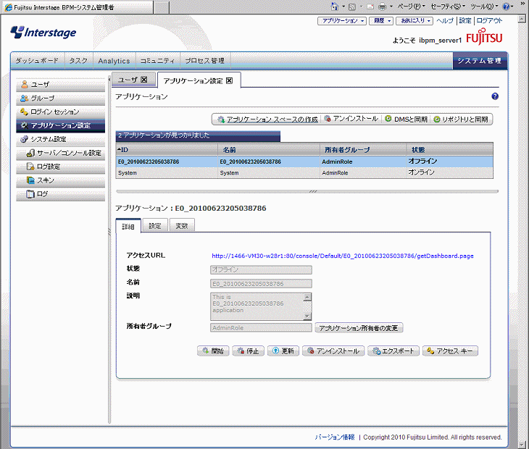Open ログイン セッション sidebar item
The height and width of the screenshot is (449, 529).
point(60,112)
